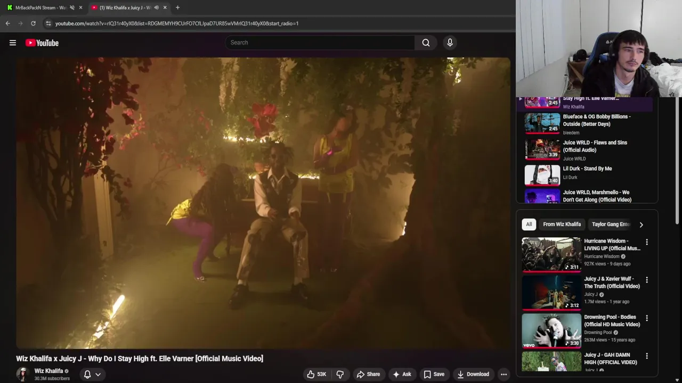Viewport: 682px width, 383px height.
Task: Download the video
Action: tap(473, 374)
